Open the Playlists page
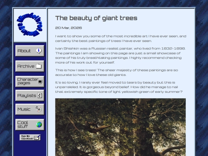This screenshot has width=208, height=156. (30, 96)
